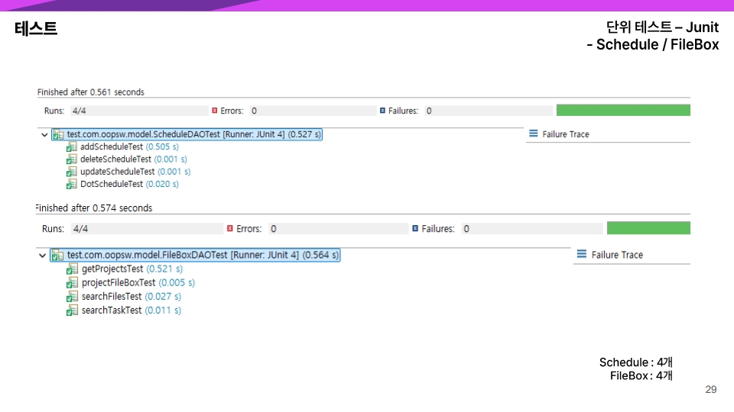This screenshot has height=412, width=734.
Task: Click the blue Failures icon in the second run
Action: click(x=415, y=228)
